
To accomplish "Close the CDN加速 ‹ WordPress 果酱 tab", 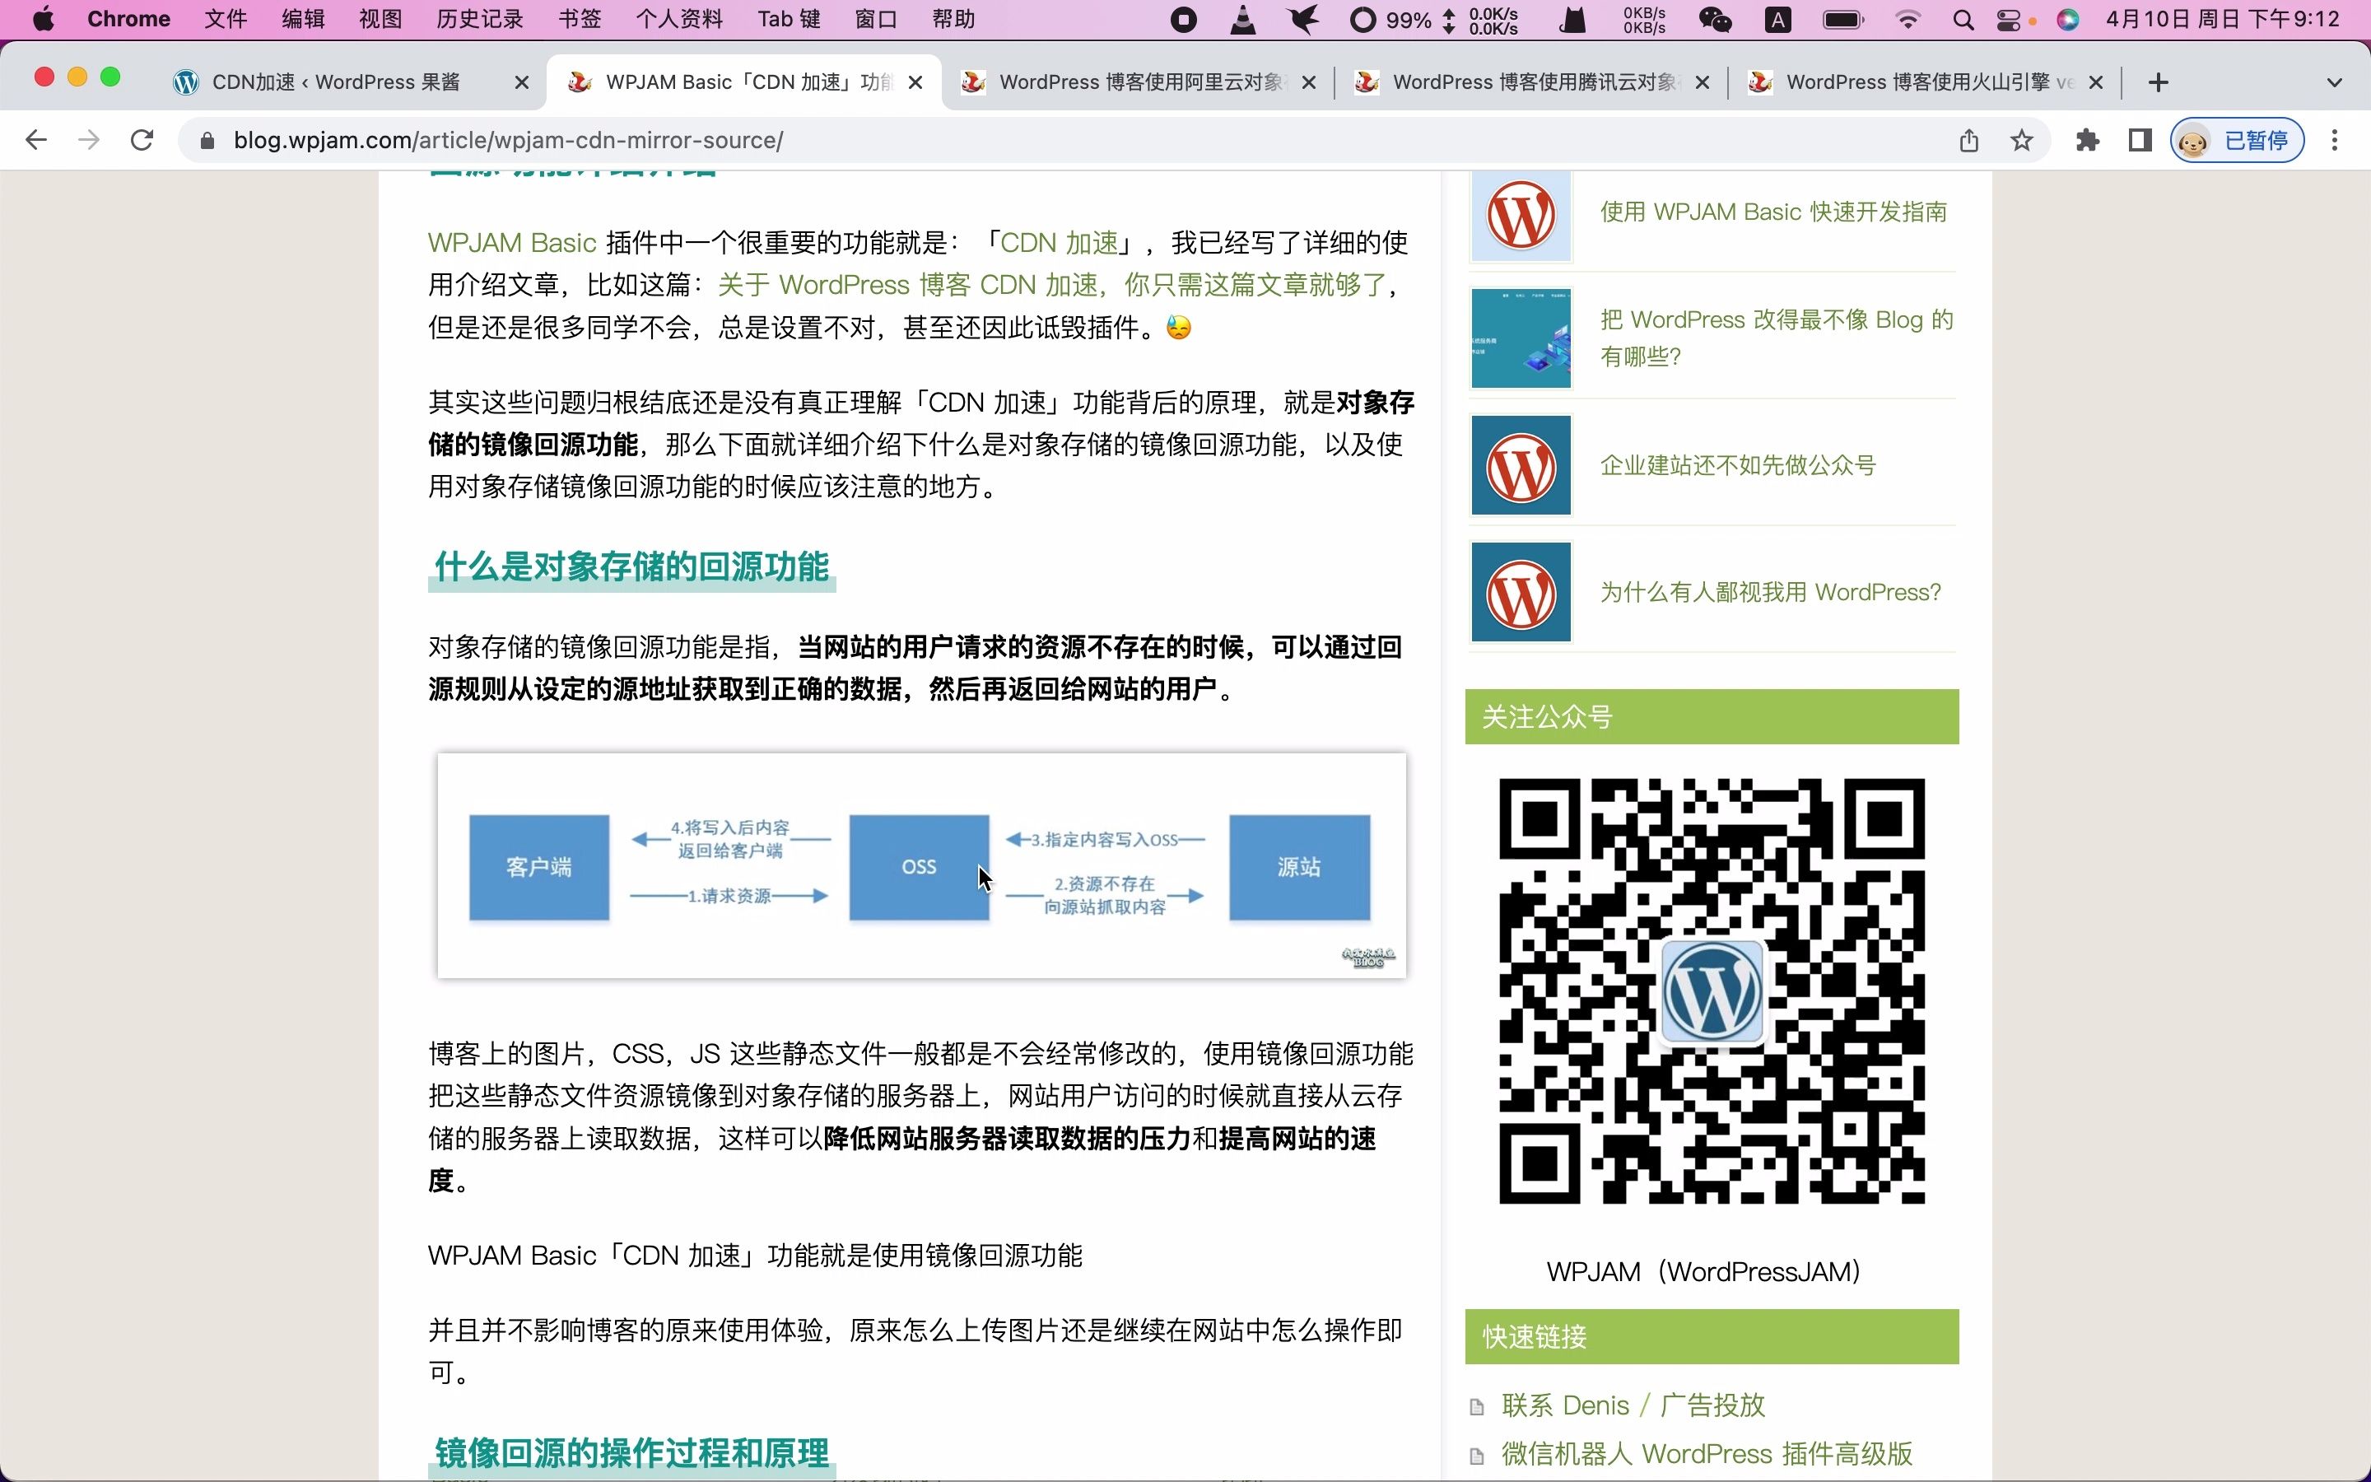I will pyautogui.click(x=522, y=83).
